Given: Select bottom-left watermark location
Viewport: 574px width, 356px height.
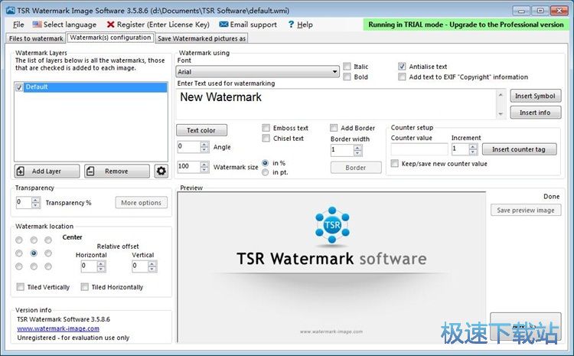Looking at the screenshot, I should (19, 266).
